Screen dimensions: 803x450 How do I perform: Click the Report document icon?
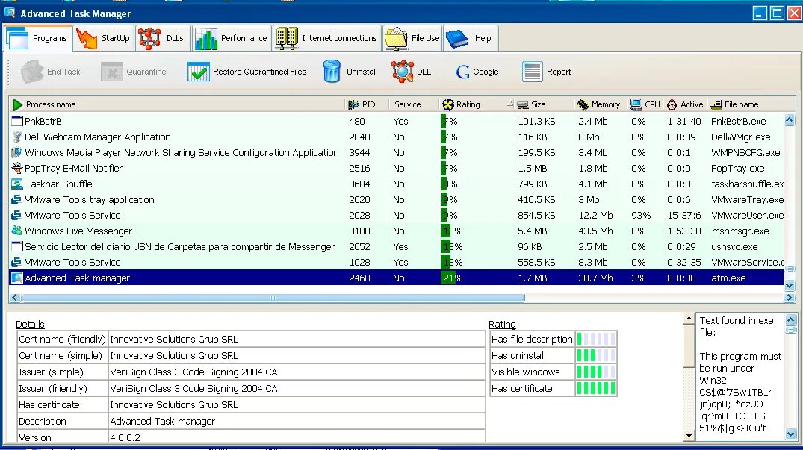pyautogui.click(x=532, y=72)
